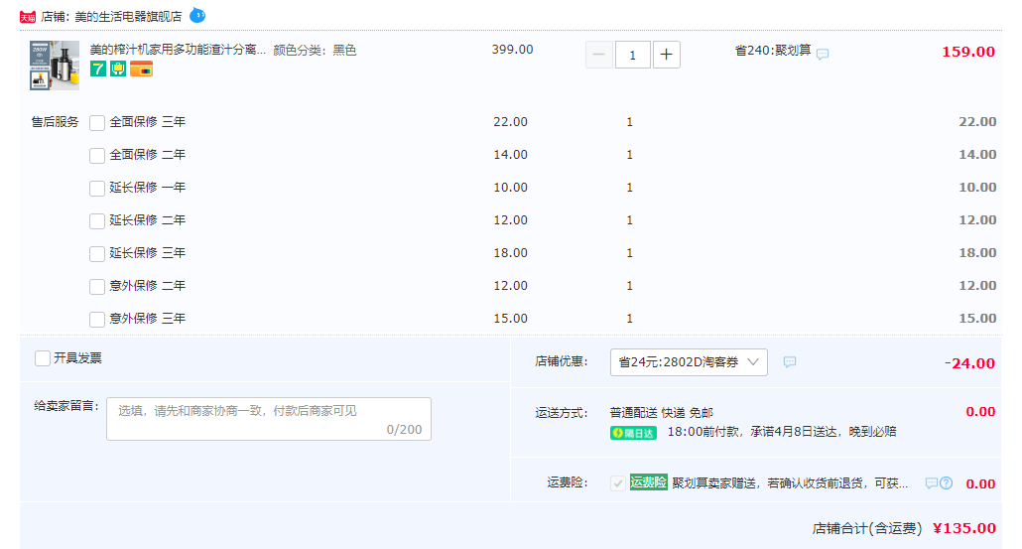Viewport: 1022px width, 549px height.
Task: Click the store name 美的生活电器旗舰店
Action: tap(128, 16)
